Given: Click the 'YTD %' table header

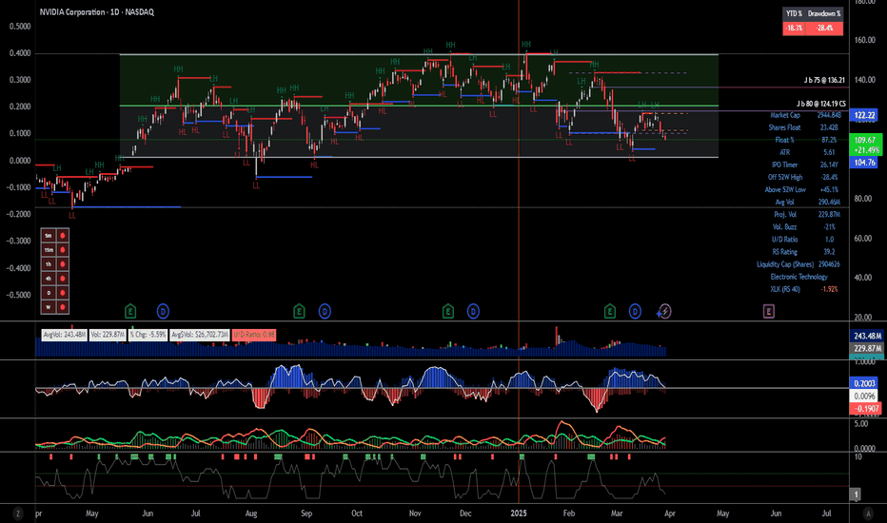Looking at the screenshot, I should click(x=795, y=13).
